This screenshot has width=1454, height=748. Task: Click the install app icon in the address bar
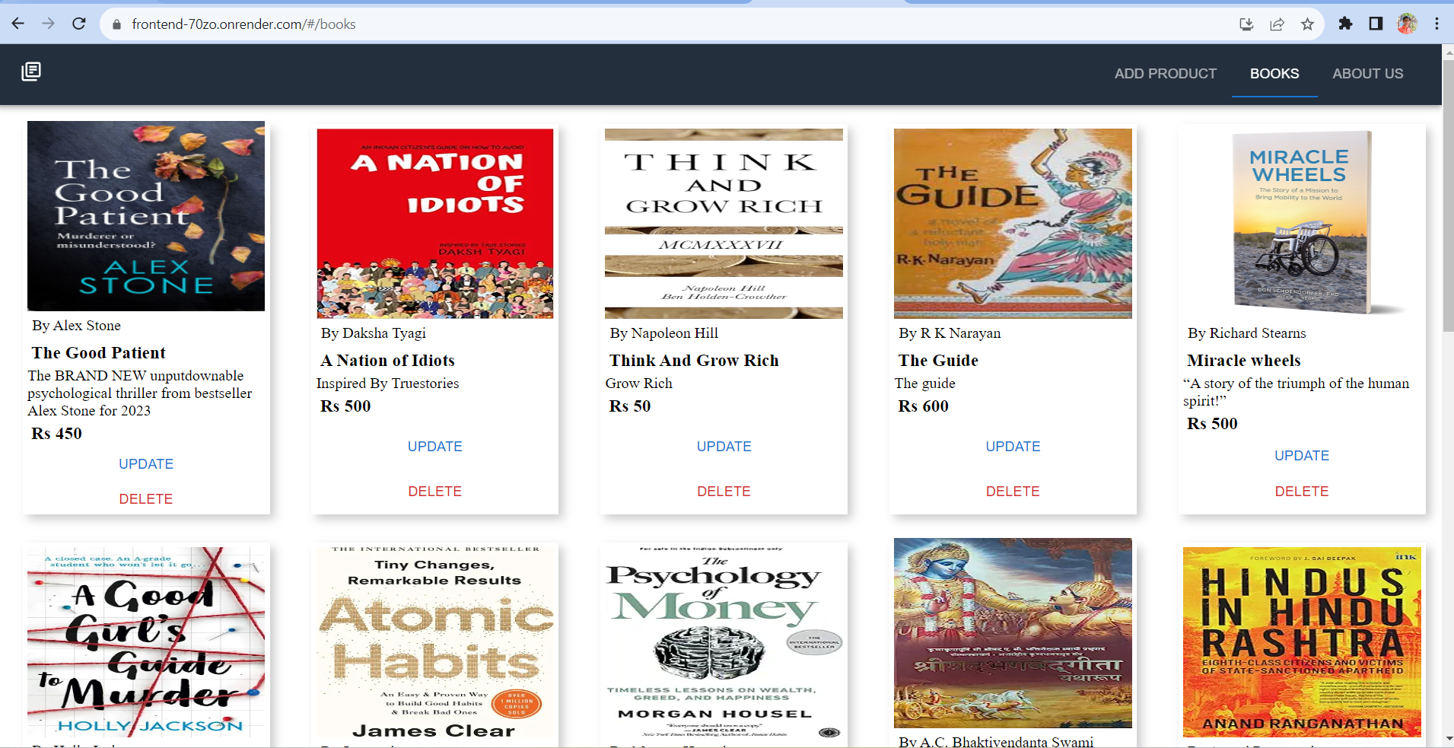pyautogui.click(x=1246, y=24)
